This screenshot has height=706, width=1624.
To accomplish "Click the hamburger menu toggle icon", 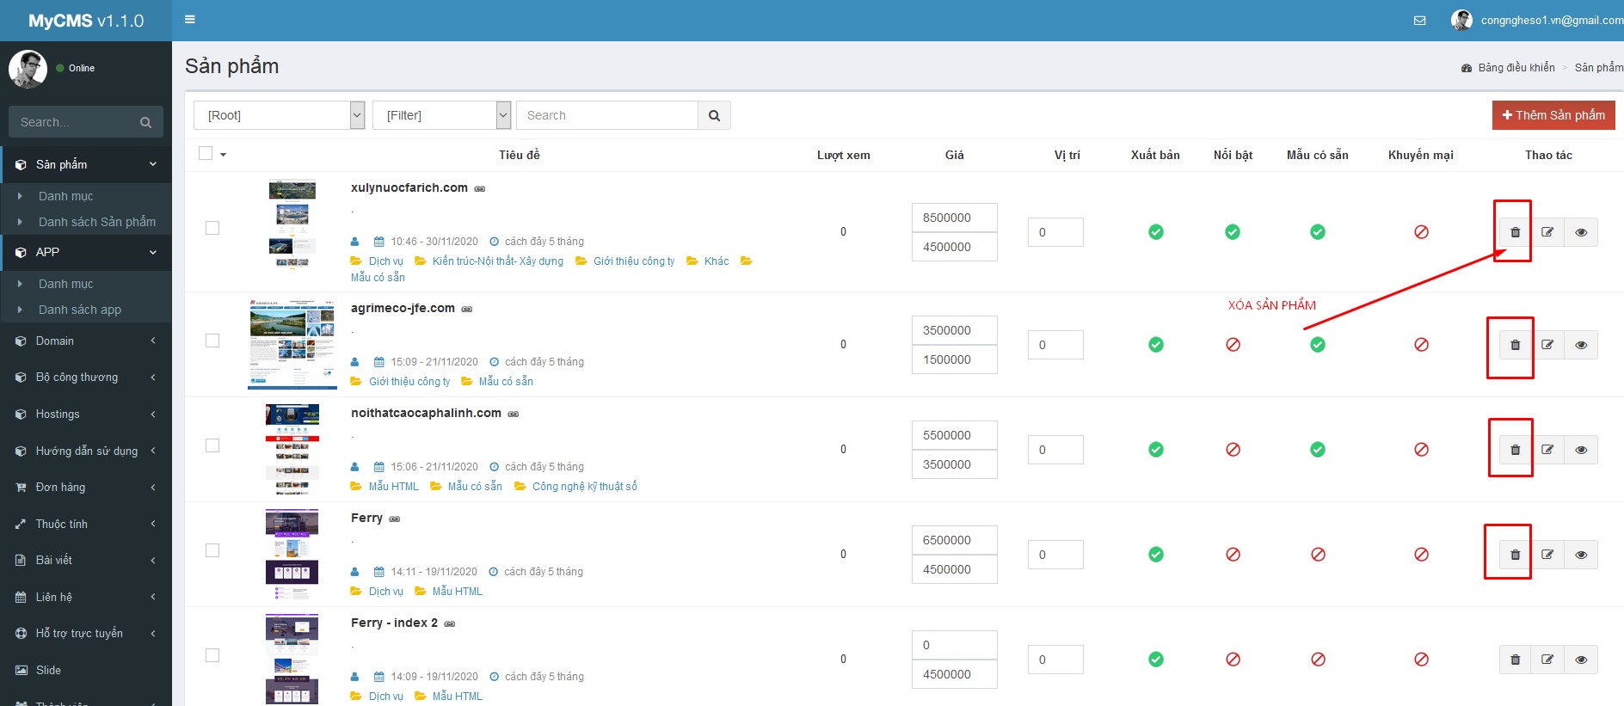I will coord(190,20).
